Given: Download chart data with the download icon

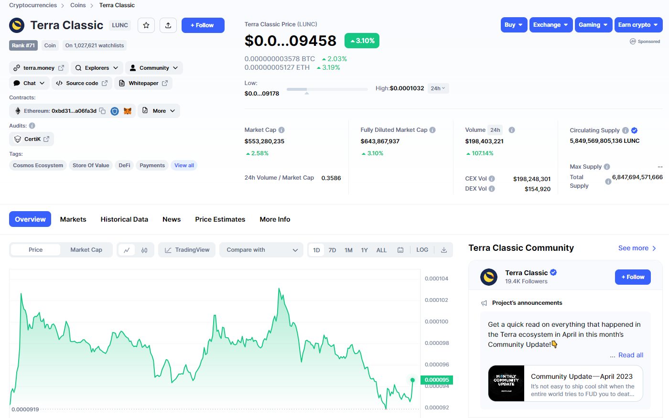Looking at the screenshot, I should 444,250.
